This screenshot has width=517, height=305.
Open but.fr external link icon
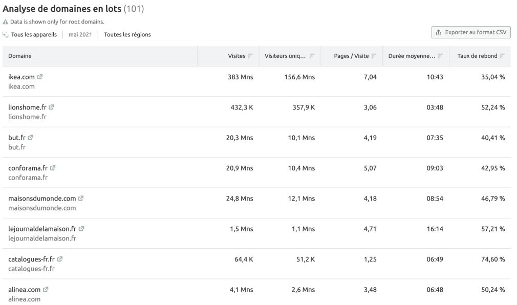(x=30, y=138)
